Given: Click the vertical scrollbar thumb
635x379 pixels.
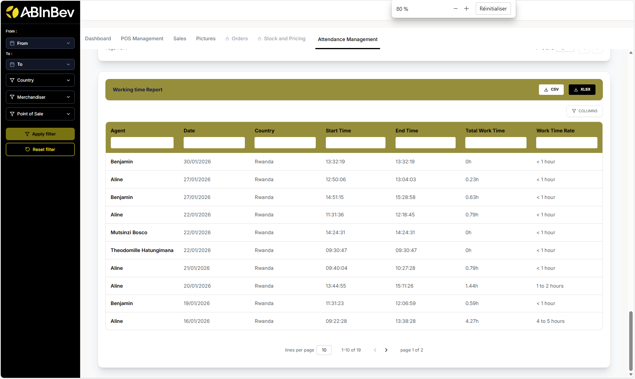Looking at the screenshot, I should coord(631,341).
